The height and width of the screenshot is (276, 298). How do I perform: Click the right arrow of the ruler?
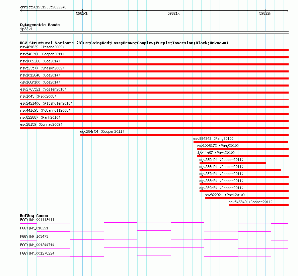(x=287, y=10)
